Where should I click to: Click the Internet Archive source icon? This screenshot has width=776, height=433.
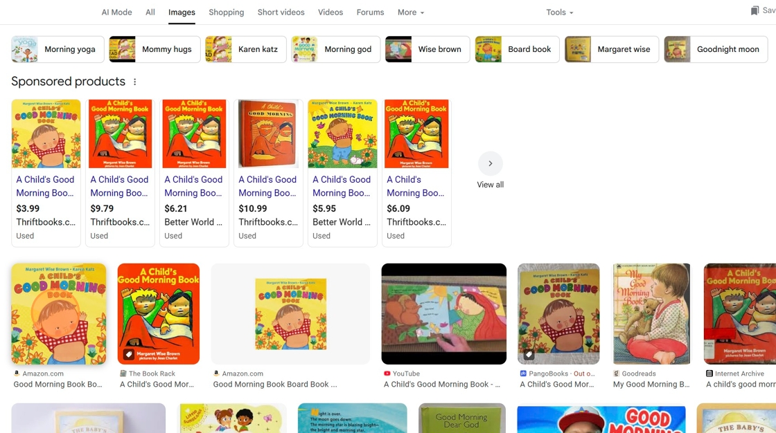[x=709, y=374]
